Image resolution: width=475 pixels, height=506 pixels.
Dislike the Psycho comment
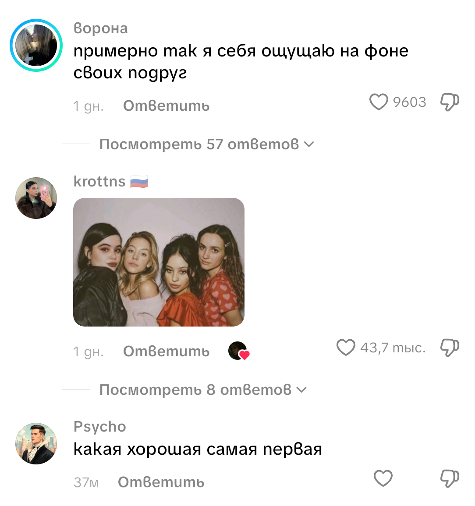pyautogui.click(x=450, y=478)
